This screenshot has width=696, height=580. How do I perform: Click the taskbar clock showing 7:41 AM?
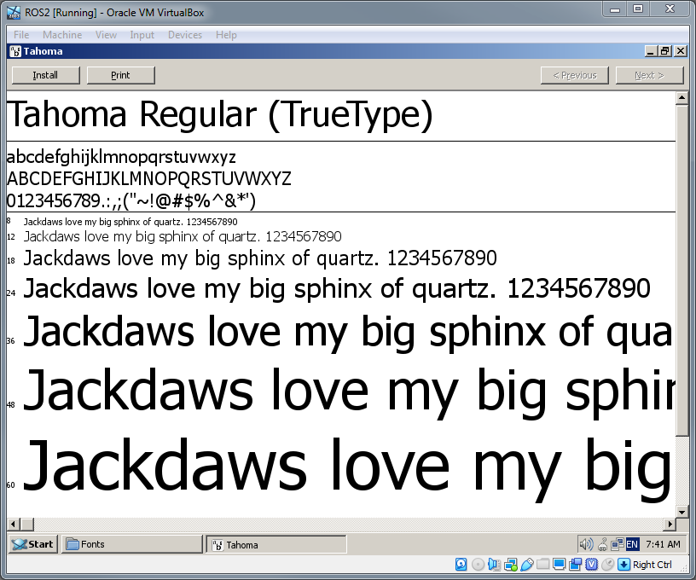pos(663,544)
